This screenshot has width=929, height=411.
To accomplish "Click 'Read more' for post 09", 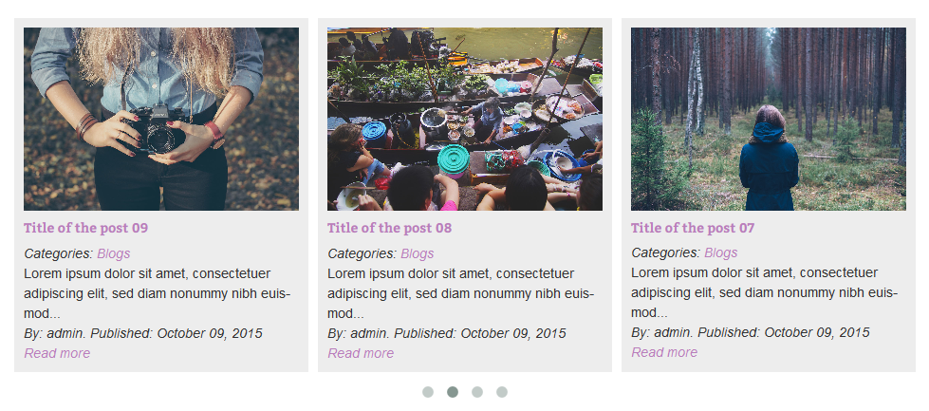I will pos(57,353).
